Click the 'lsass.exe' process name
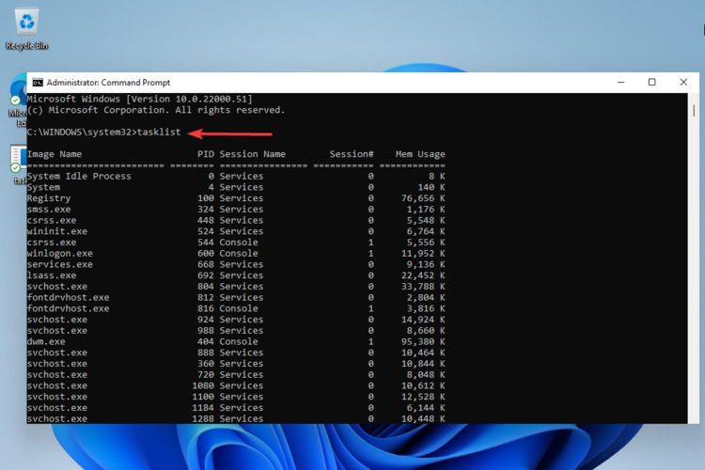 click(x=52, y=275)
